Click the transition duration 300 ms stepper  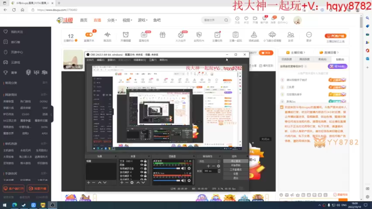(219, 171)
